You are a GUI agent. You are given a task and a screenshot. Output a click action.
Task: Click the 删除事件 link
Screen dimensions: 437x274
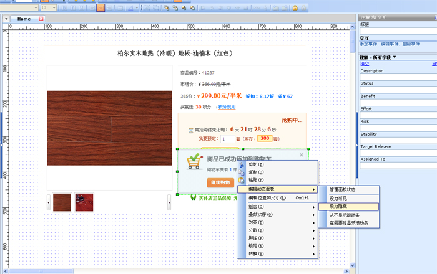pyautogui.click(x=411, y=44)
